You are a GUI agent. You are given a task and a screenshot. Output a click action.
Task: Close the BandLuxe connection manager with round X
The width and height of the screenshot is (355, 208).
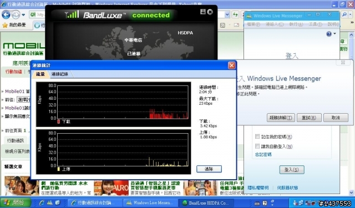click(x=210, y=12)
